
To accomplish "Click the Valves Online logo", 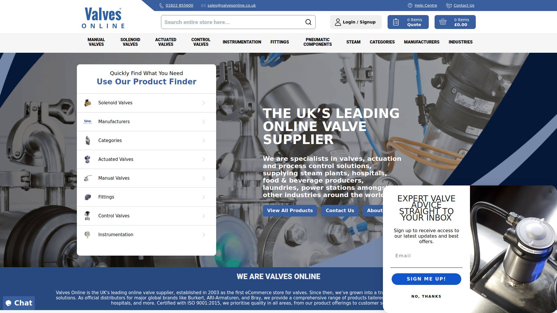I will [x=103, y=18].
